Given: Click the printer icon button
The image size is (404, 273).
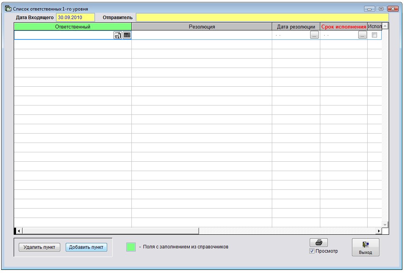Looking at the screenshot, I should (319, 243).
